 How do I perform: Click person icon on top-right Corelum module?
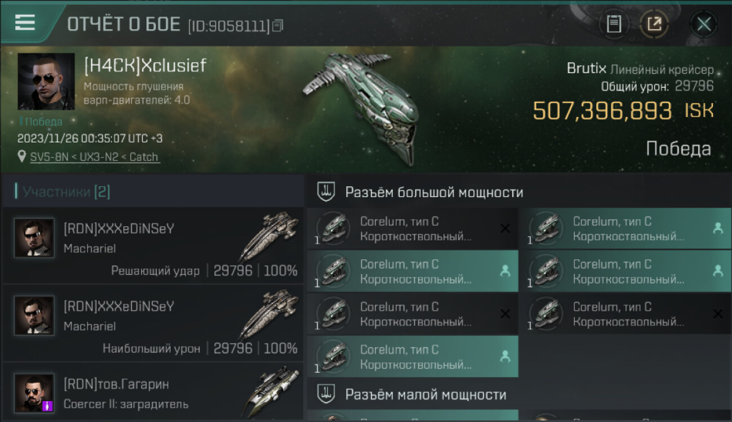click(718, 228)
